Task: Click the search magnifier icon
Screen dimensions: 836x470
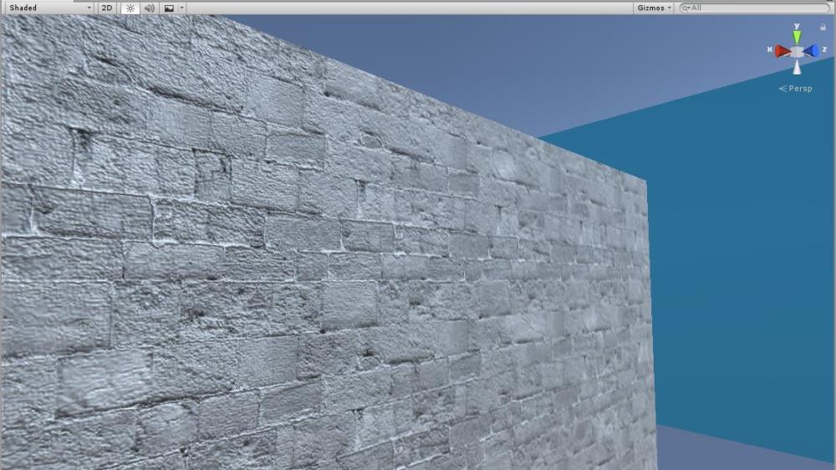Action: (686, 8)
